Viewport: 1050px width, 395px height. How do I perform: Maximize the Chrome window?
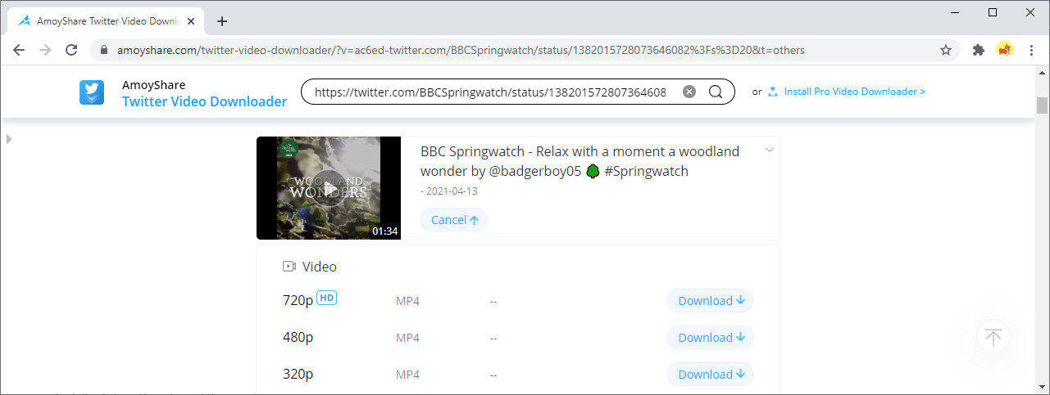pos(993,12)
